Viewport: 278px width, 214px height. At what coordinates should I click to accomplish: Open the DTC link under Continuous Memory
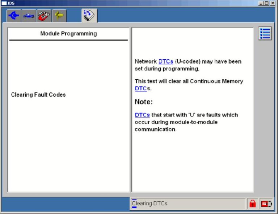[141, 88]
